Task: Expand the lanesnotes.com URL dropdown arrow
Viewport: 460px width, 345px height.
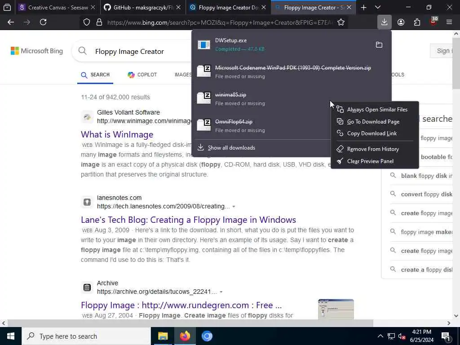Action: tap(234, 207)
